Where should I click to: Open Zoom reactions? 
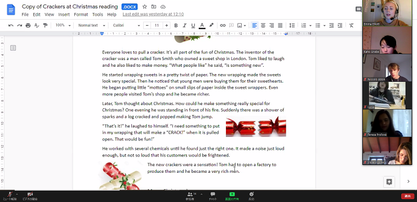(x=251, y=196)
